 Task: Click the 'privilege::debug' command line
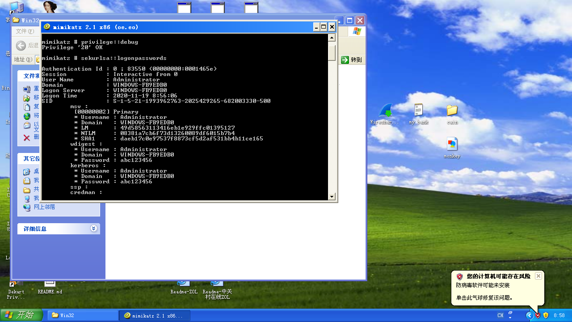click(x=90, y=42)
